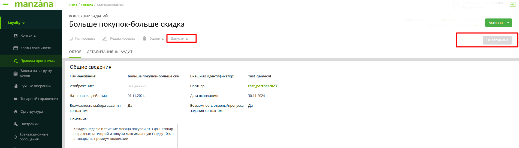Click the Товарный справочник grid icon

[x=16, y=99]
